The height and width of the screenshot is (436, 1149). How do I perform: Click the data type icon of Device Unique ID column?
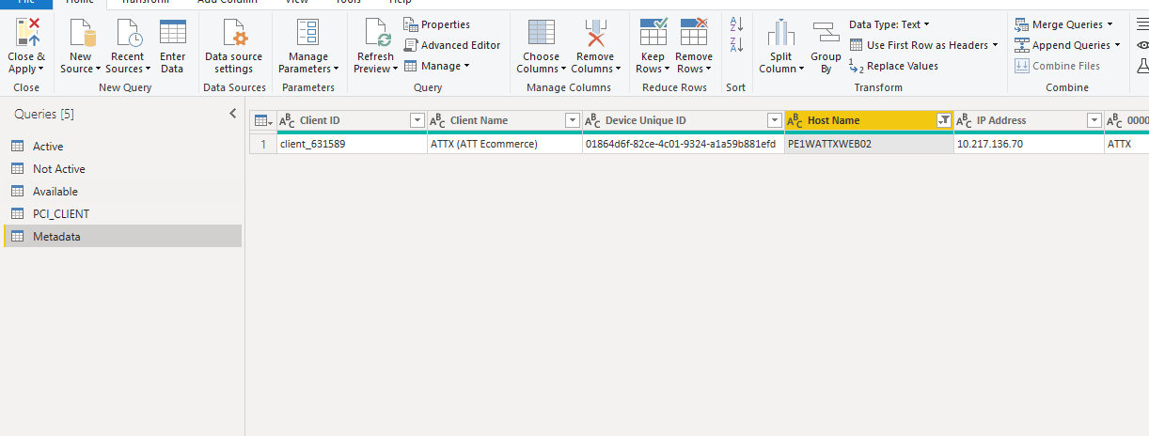[593, 120]
